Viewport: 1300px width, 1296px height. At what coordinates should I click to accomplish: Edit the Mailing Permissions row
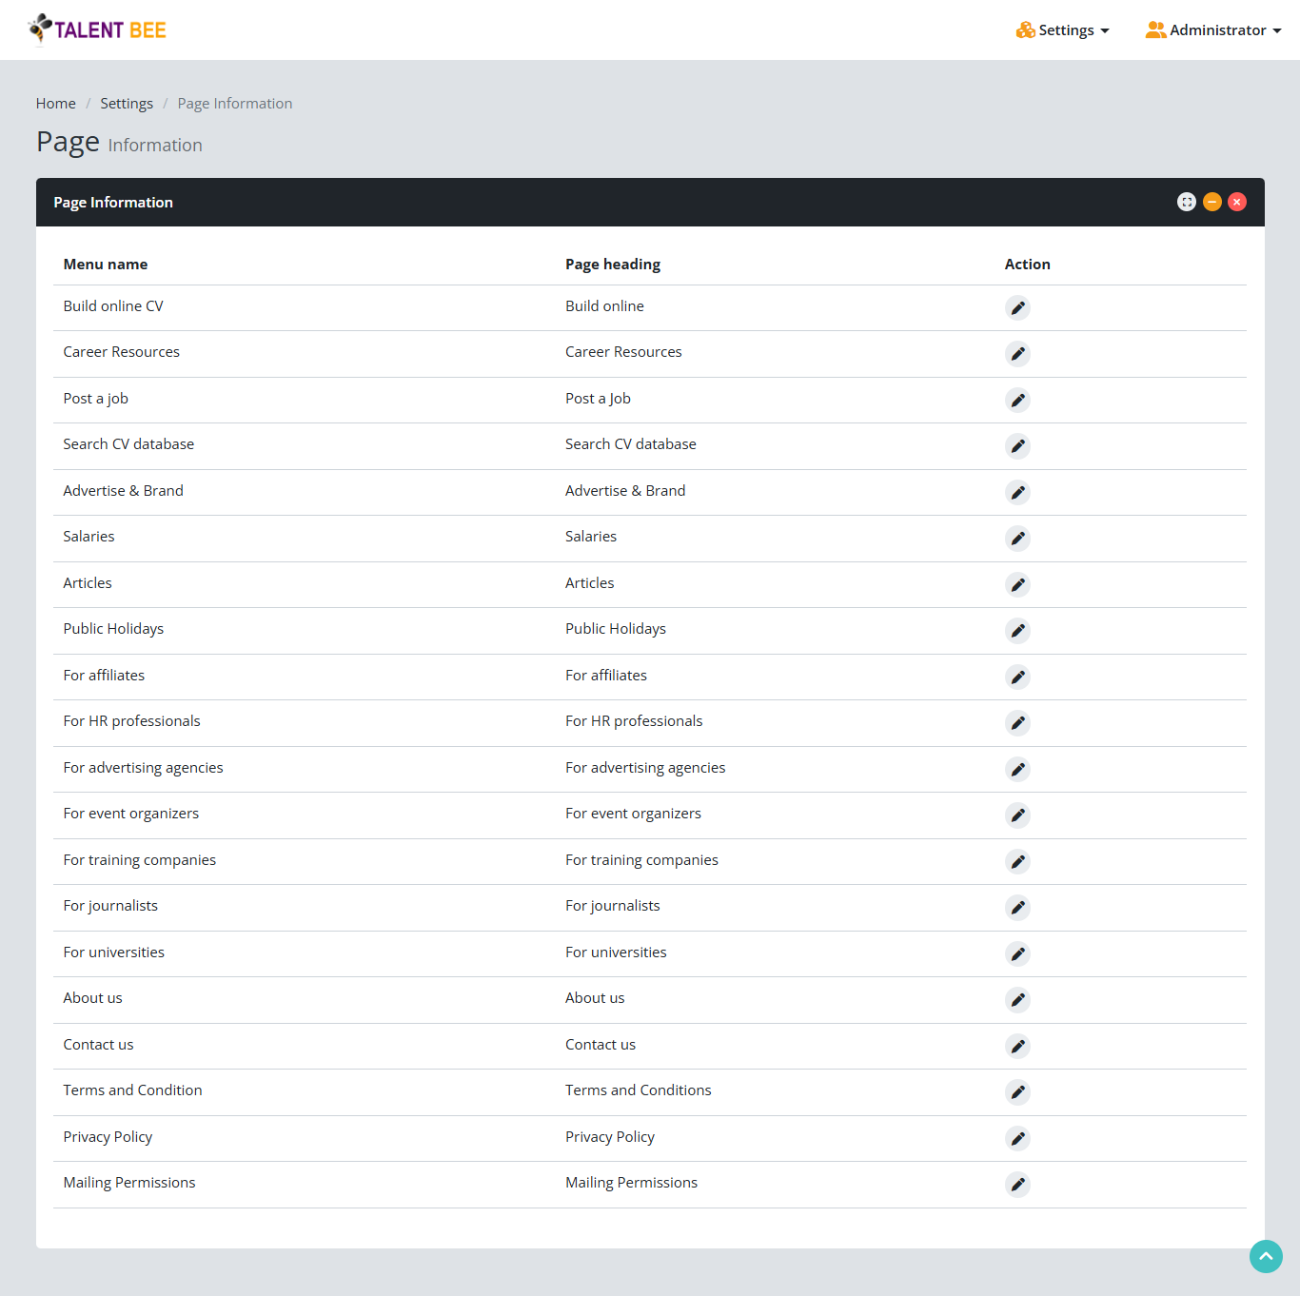(1017, 1185)
